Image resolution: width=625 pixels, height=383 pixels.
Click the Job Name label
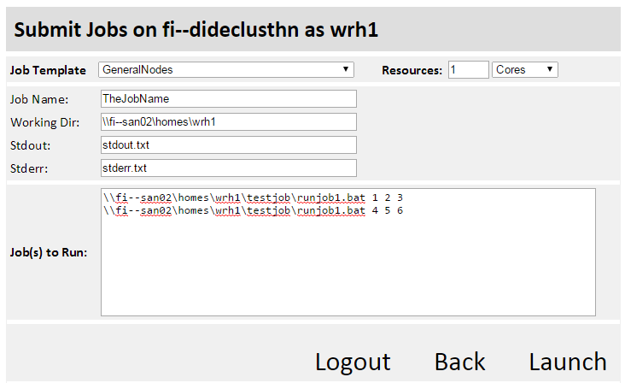point(39,100)
